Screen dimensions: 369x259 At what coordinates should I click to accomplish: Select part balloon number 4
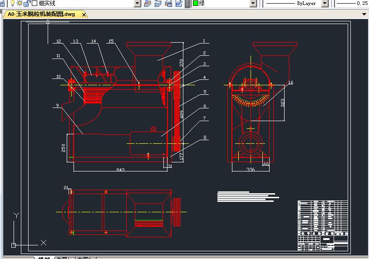(205, 77)
